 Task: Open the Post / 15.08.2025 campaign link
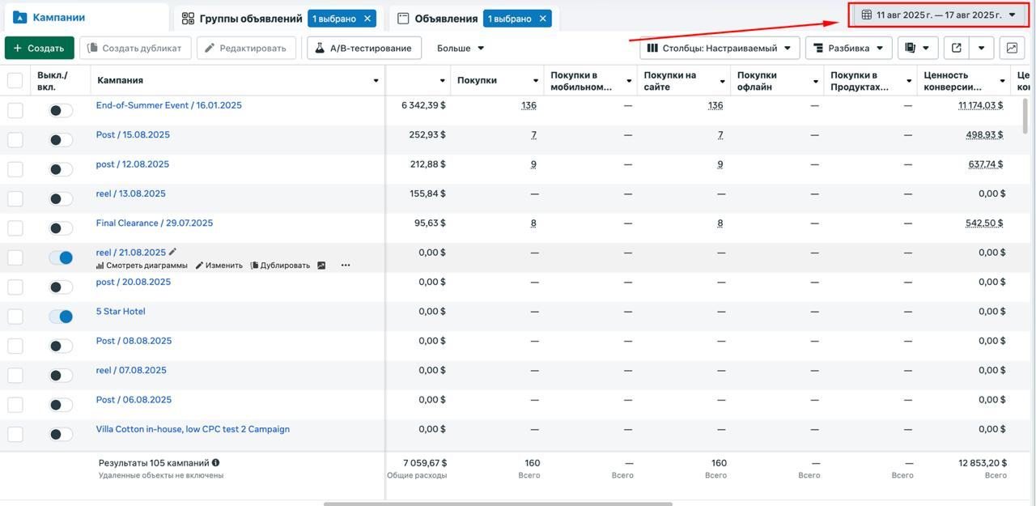coord(133,134)
